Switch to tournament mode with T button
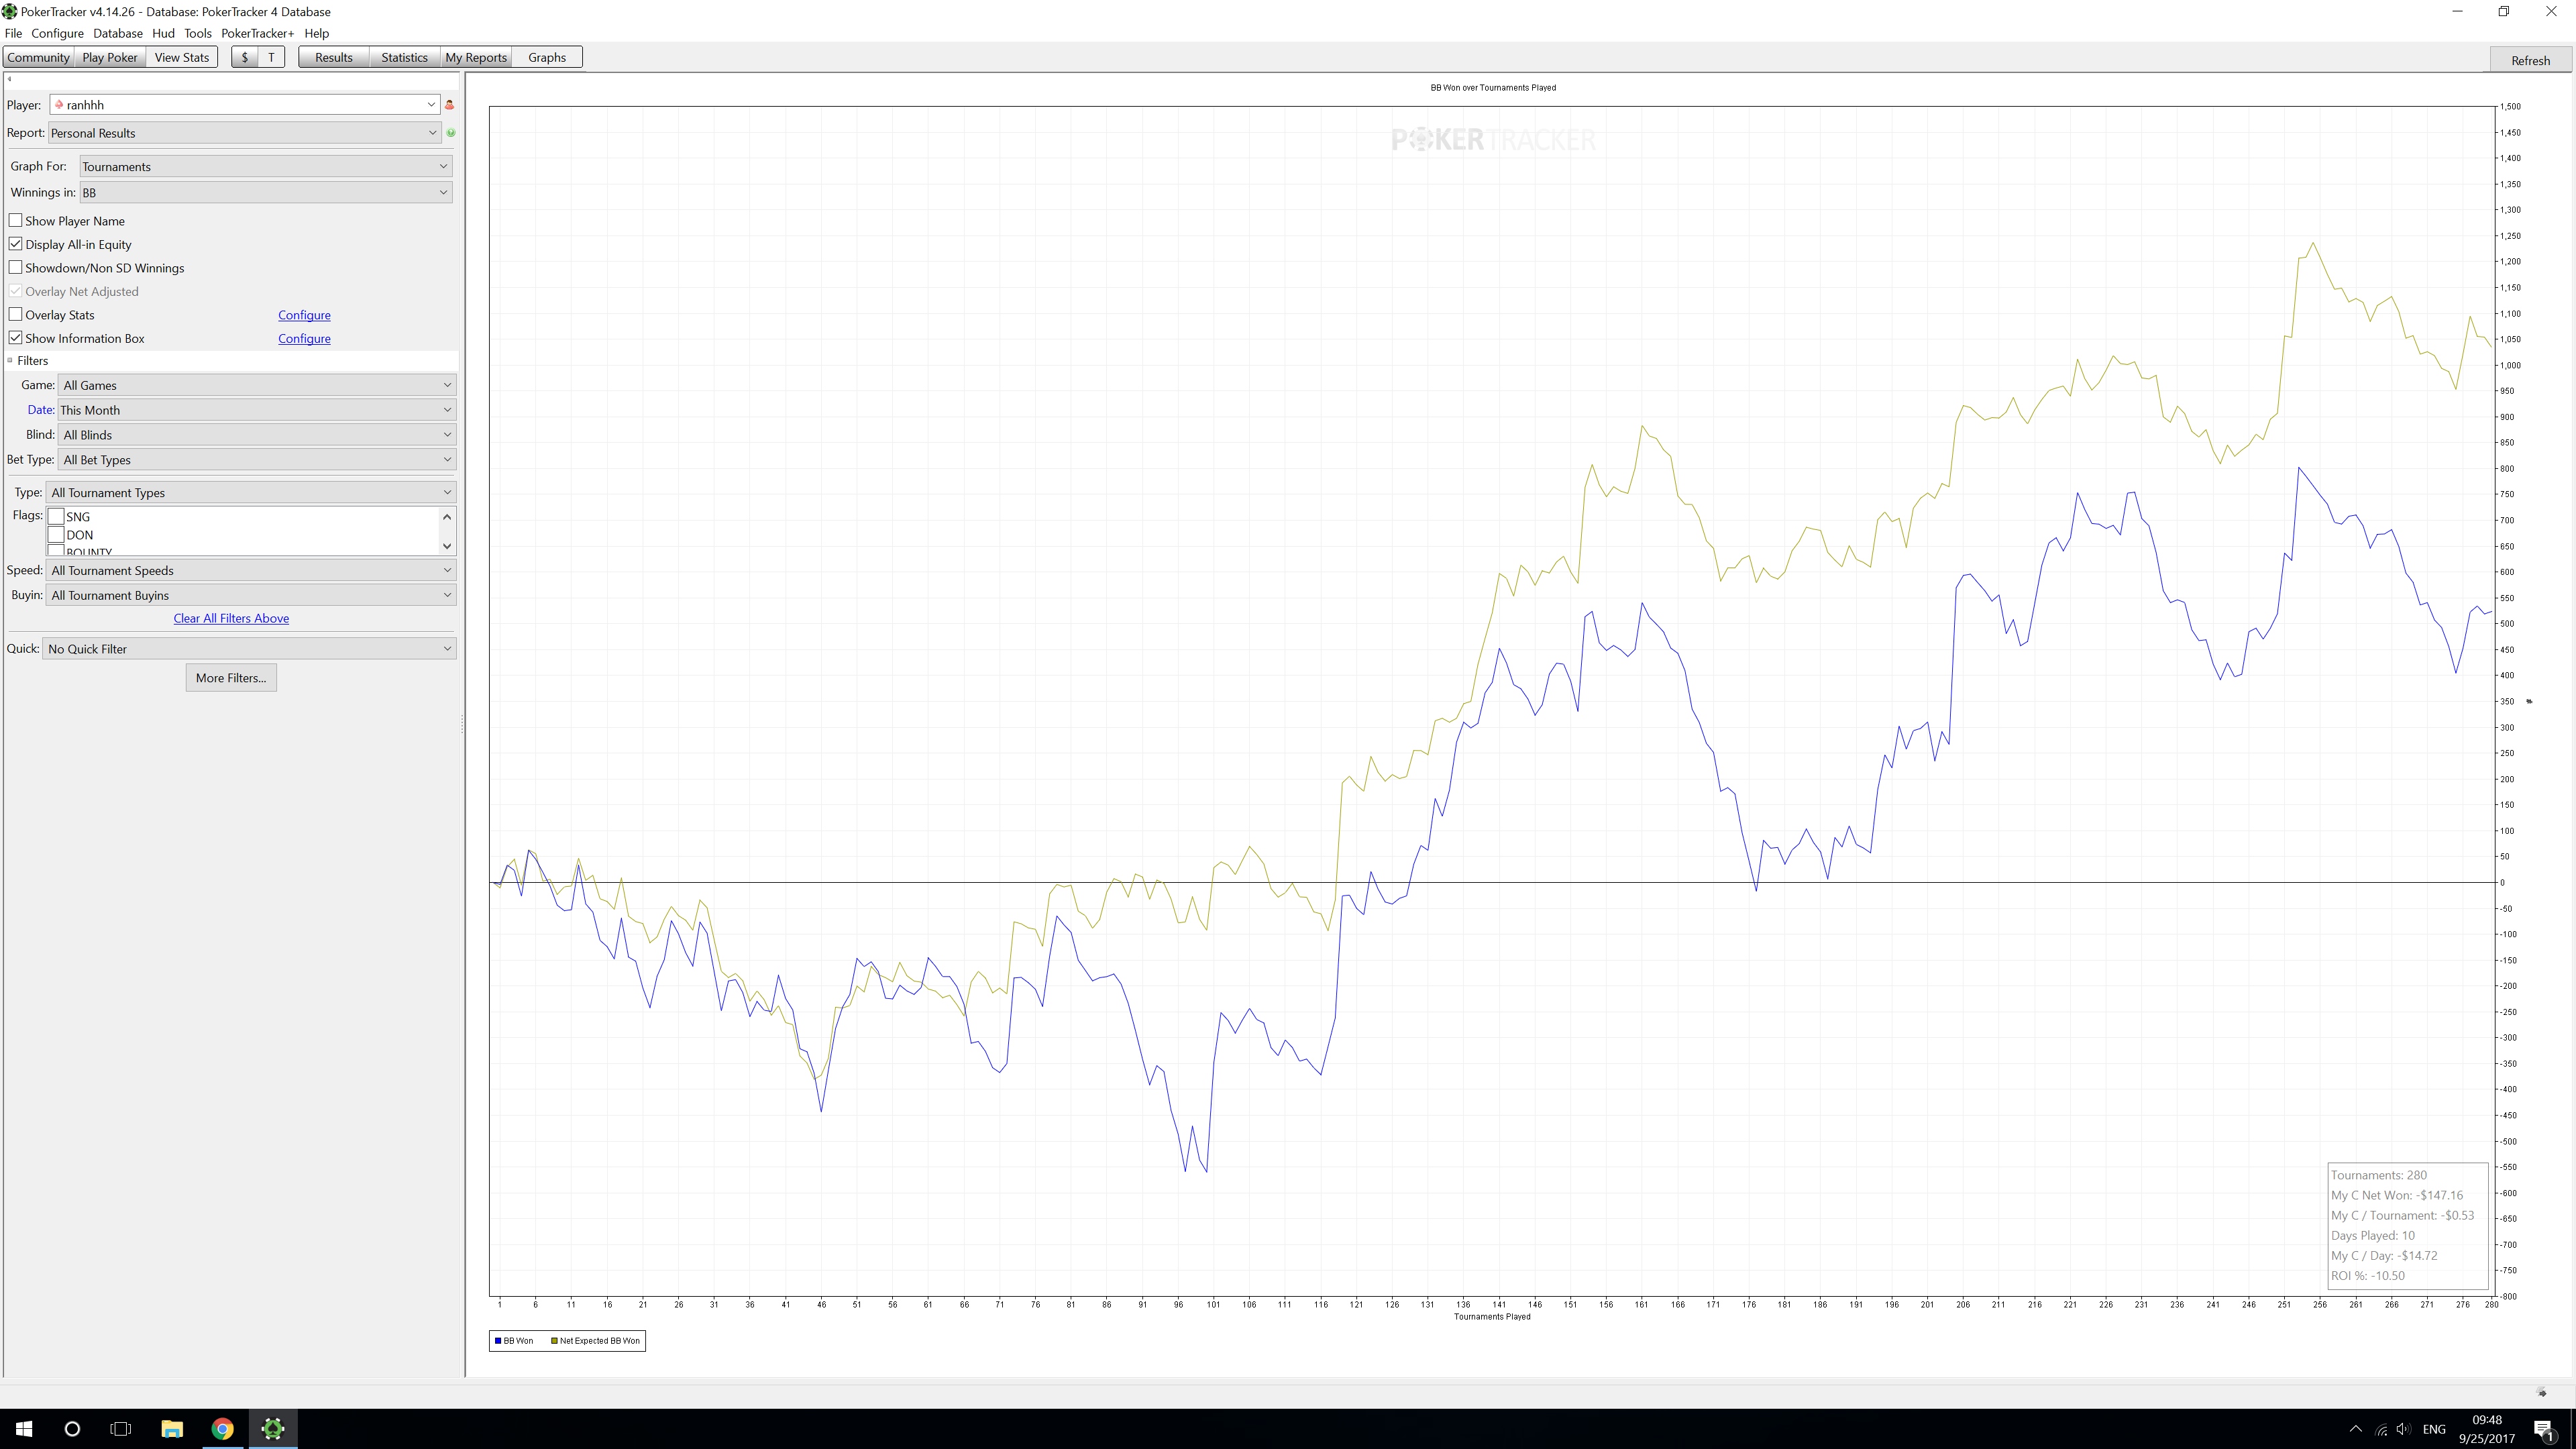 271,57
